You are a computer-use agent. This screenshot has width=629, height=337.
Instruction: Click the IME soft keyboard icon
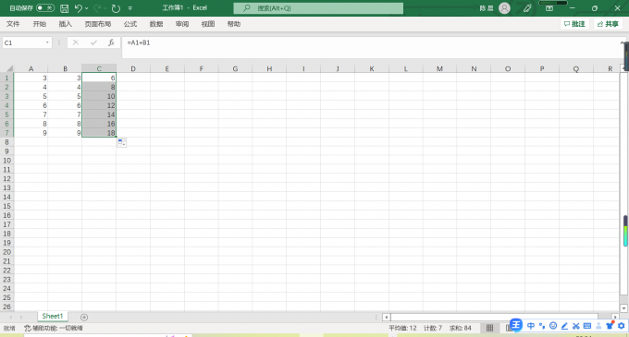coord(587,326)
